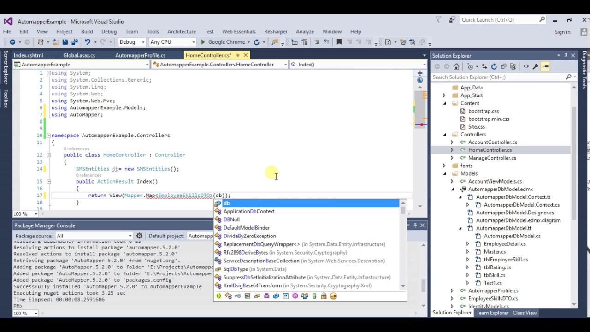
Task: Collapse the HomeController class outline in editor
Action: coord(49,155)
